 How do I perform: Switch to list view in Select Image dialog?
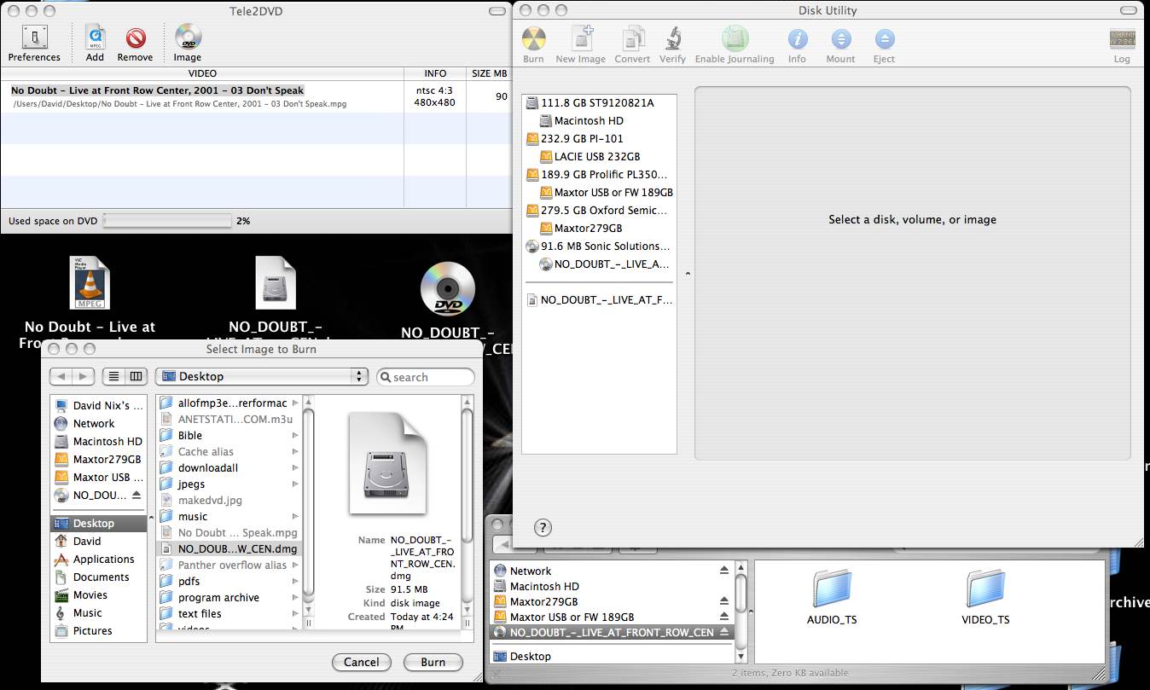coord(114,376)
